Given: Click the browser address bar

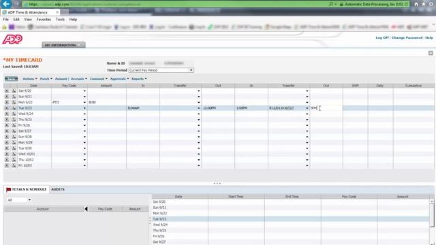Looking at the screenshot, I should [x=175, y=4].
